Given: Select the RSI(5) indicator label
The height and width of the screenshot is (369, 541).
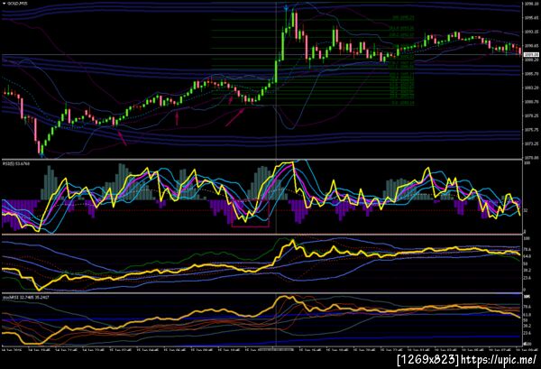Looking at the screenshot, I should point(16,163).
